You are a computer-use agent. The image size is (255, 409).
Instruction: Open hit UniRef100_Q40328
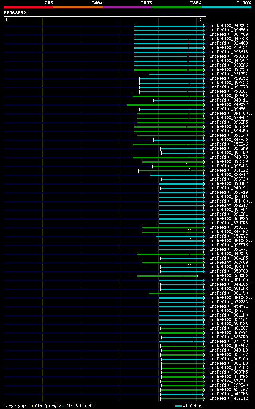pyautogui.click(x=229, y=39)
